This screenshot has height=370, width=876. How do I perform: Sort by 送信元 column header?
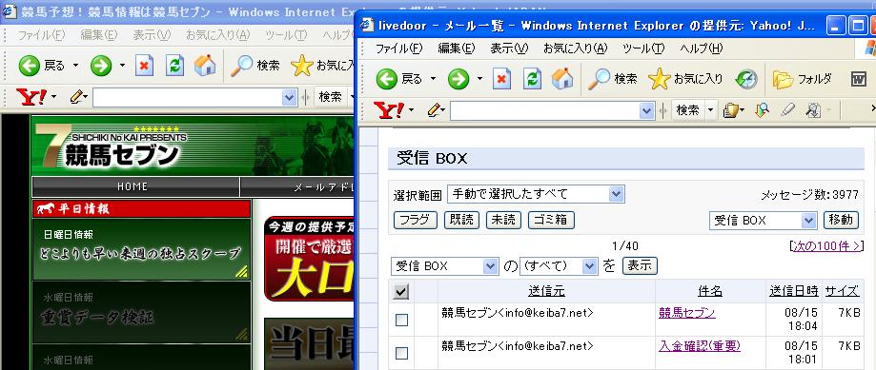pos(546,291)
